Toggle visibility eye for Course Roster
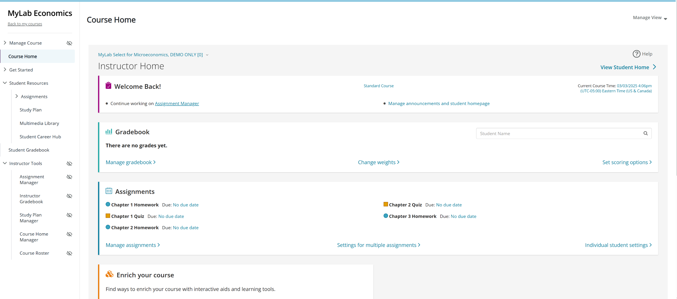 click(x=69, y=253)
